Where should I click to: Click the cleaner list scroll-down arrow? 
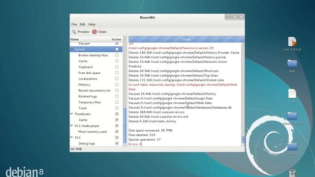pyautogui.click(x=125, y=145)
